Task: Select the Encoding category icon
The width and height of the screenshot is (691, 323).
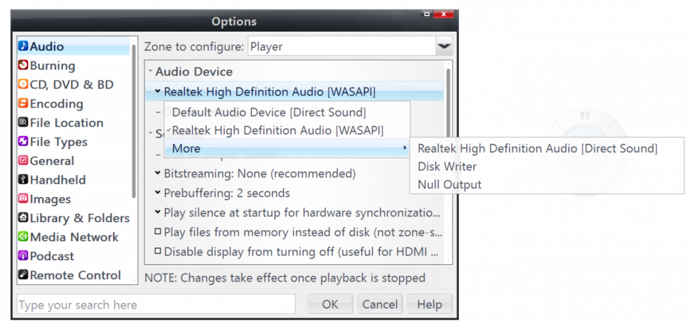Action: pos(24,104)
